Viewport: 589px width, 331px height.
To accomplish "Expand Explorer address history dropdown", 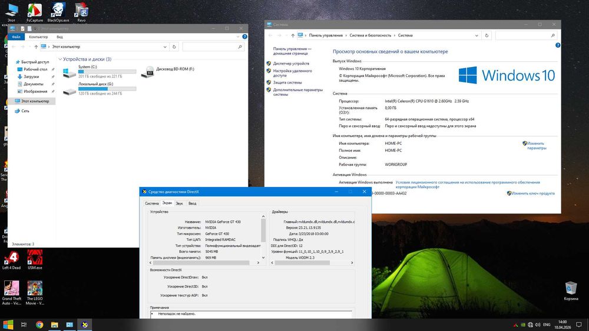I will pos(165,47).
